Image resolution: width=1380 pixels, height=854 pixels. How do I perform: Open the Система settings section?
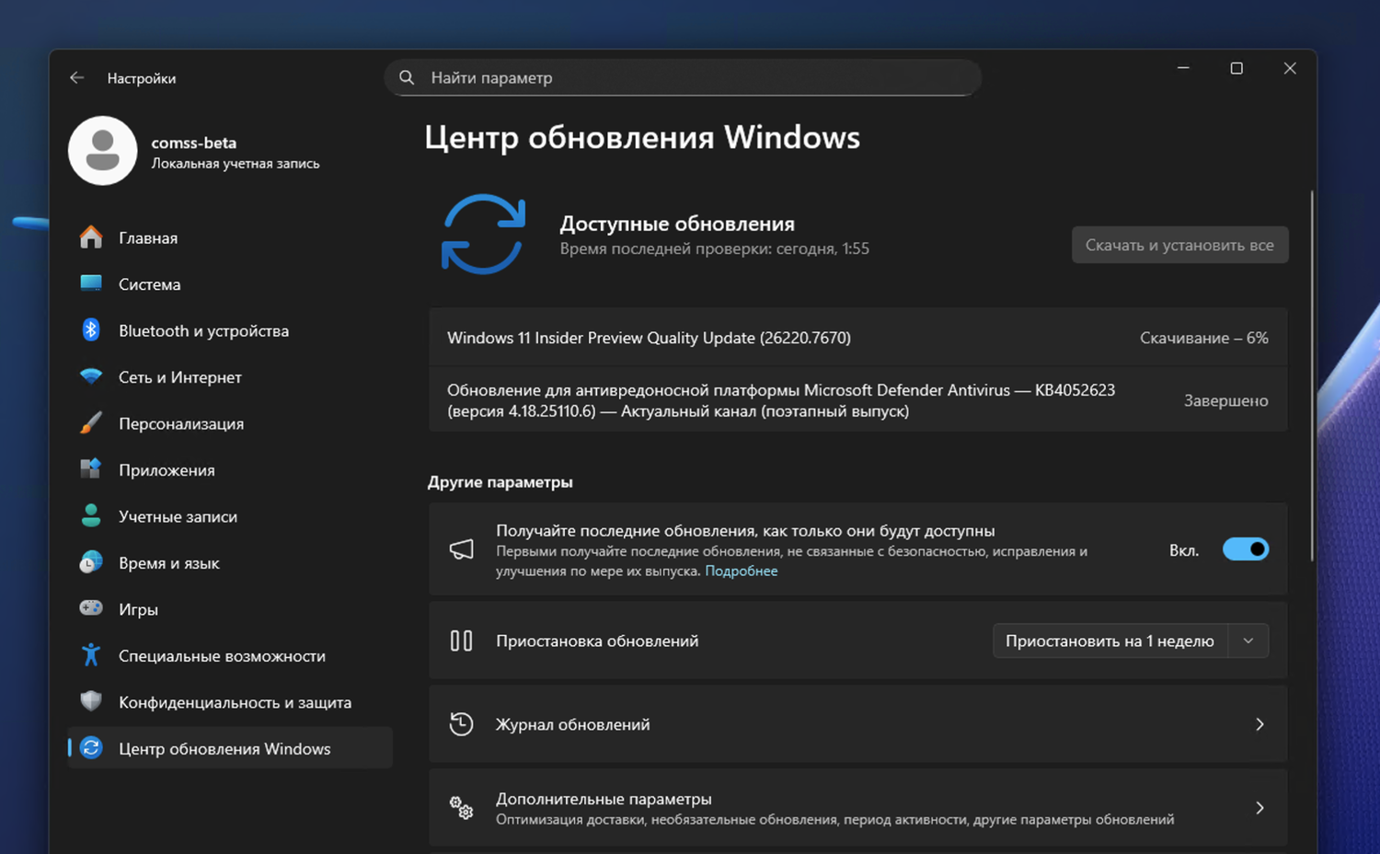click(148, 283)
